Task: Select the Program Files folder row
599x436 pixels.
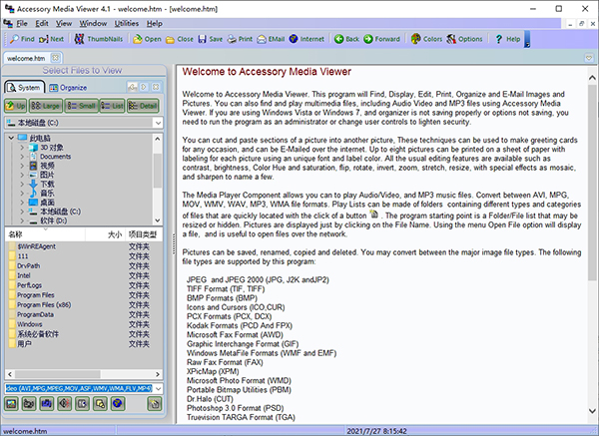Action: [x=83, y=294]
